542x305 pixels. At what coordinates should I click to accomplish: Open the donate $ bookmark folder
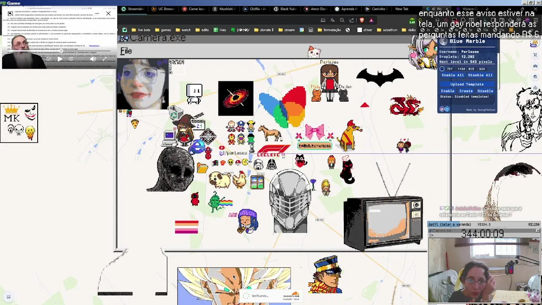[x=264, y=30]
